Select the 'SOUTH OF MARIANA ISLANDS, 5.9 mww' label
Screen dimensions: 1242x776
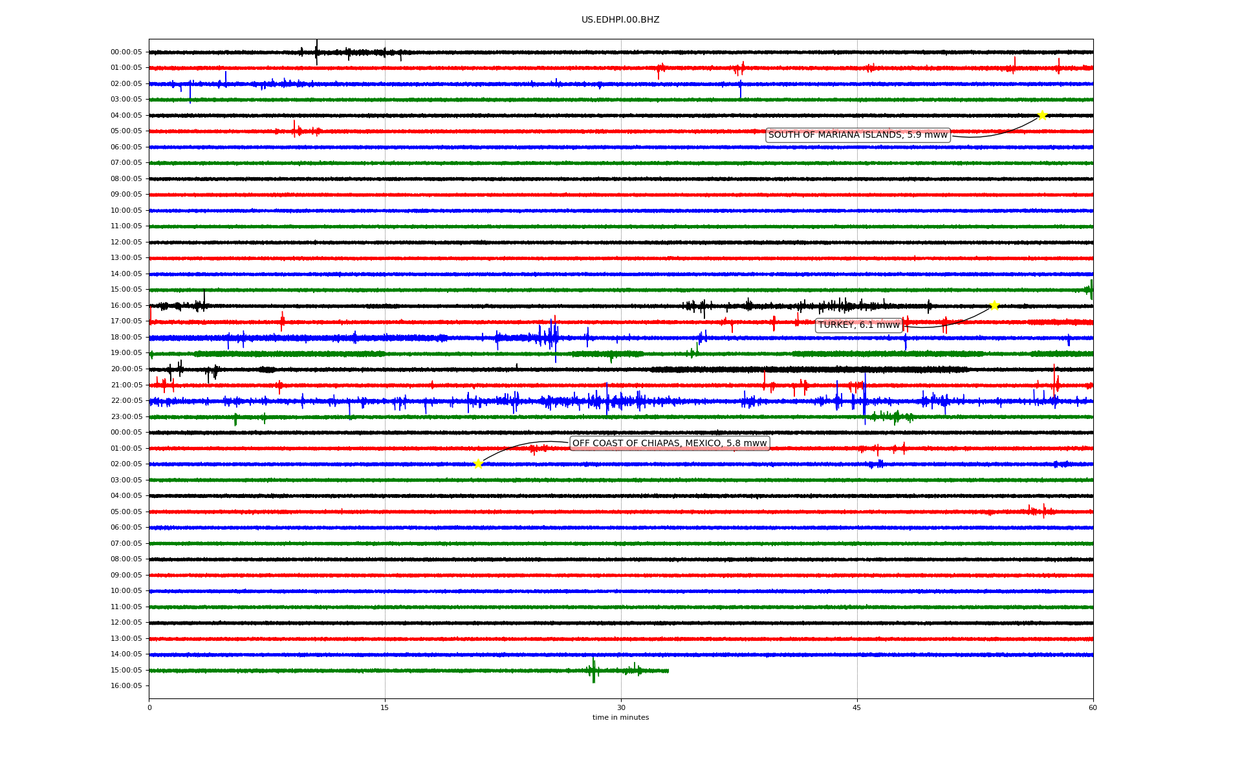click(858, 135)
